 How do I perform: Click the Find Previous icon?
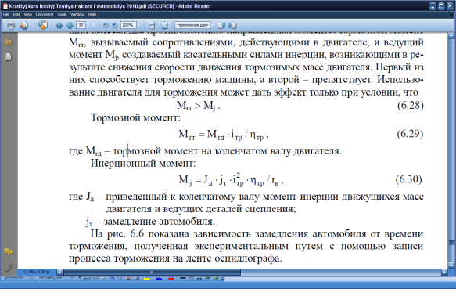pyautogui.click(x=221, y=26)
